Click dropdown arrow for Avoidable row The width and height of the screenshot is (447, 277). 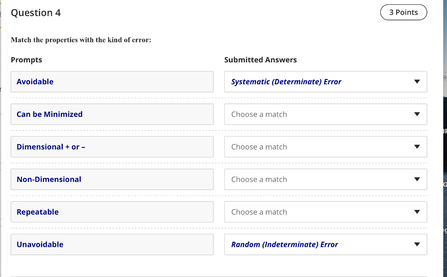[416, 82]
